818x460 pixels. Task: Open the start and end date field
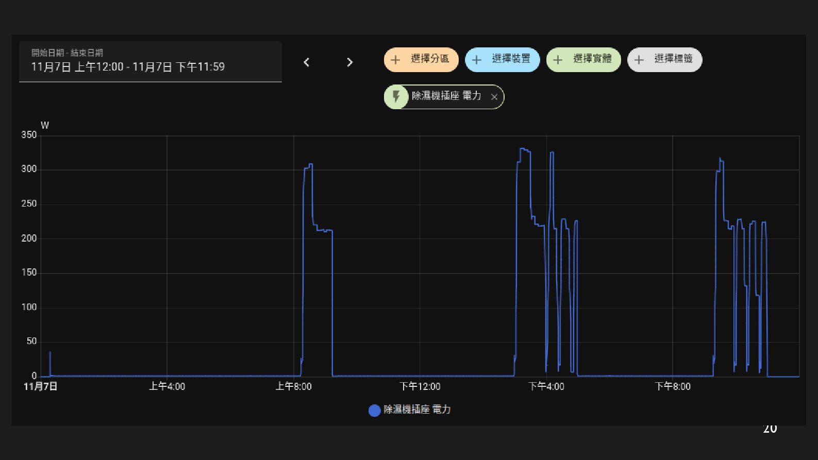click(x=151, y=62)
